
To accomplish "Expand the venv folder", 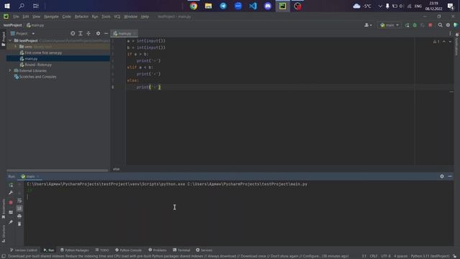I will [x=16, y=47].
